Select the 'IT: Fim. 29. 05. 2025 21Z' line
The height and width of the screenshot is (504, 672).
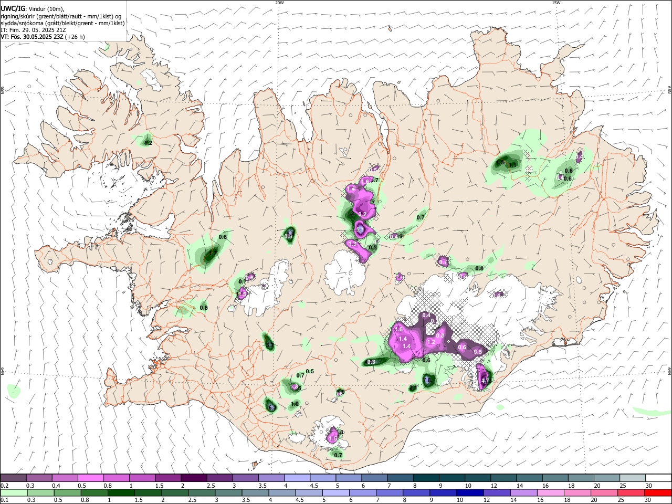click(34, 30)
